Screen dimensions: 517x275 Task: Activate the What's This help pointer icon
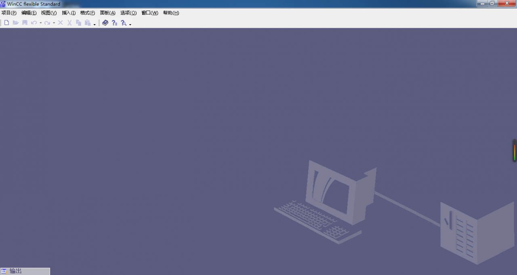click(x=124, y=23)
